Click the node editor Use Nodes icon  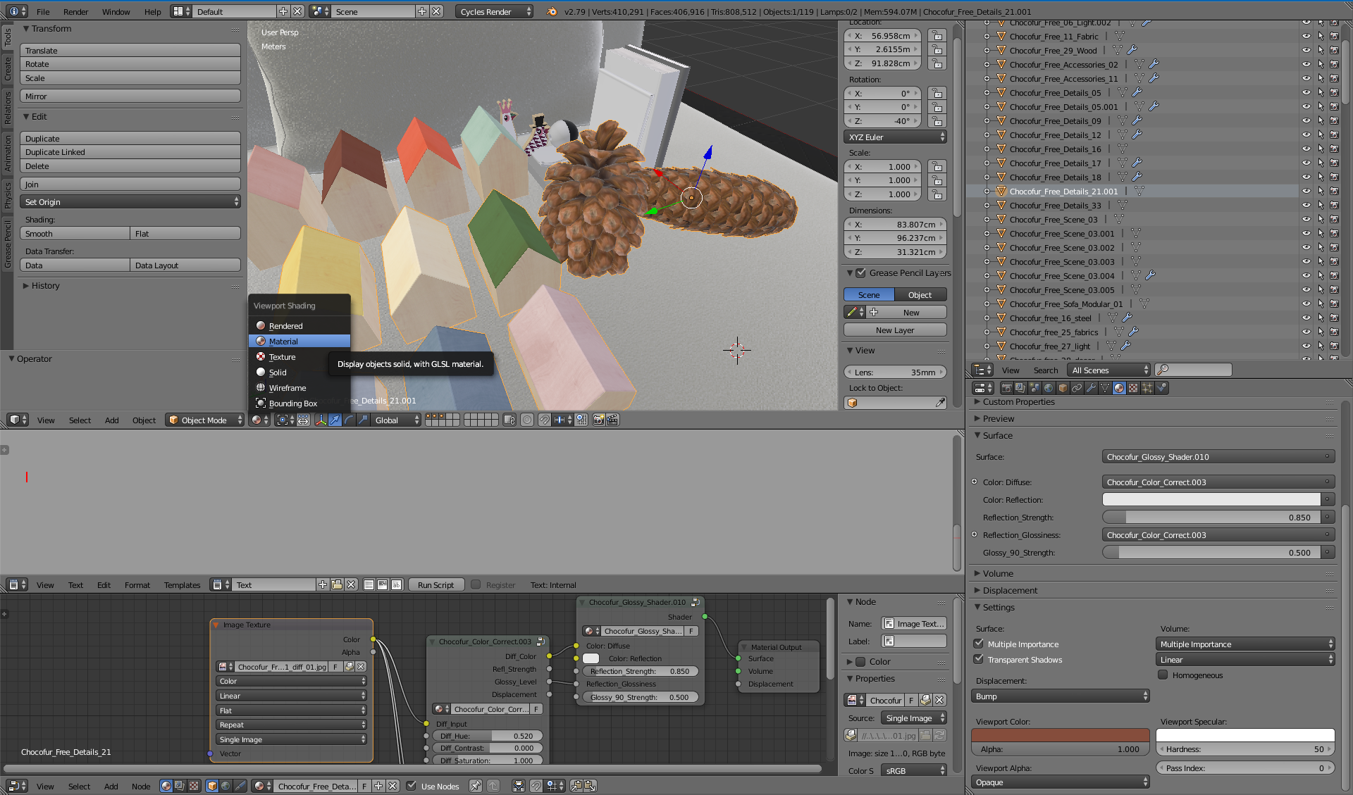point(406,786)
